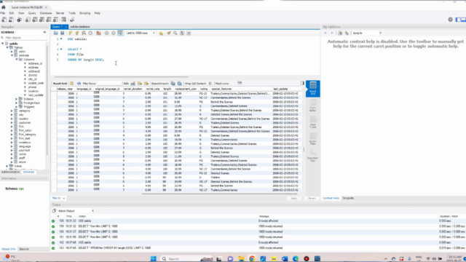Select Result Grid side panel button
Screen dimensions: 466x262
click(x=312, y=89)
